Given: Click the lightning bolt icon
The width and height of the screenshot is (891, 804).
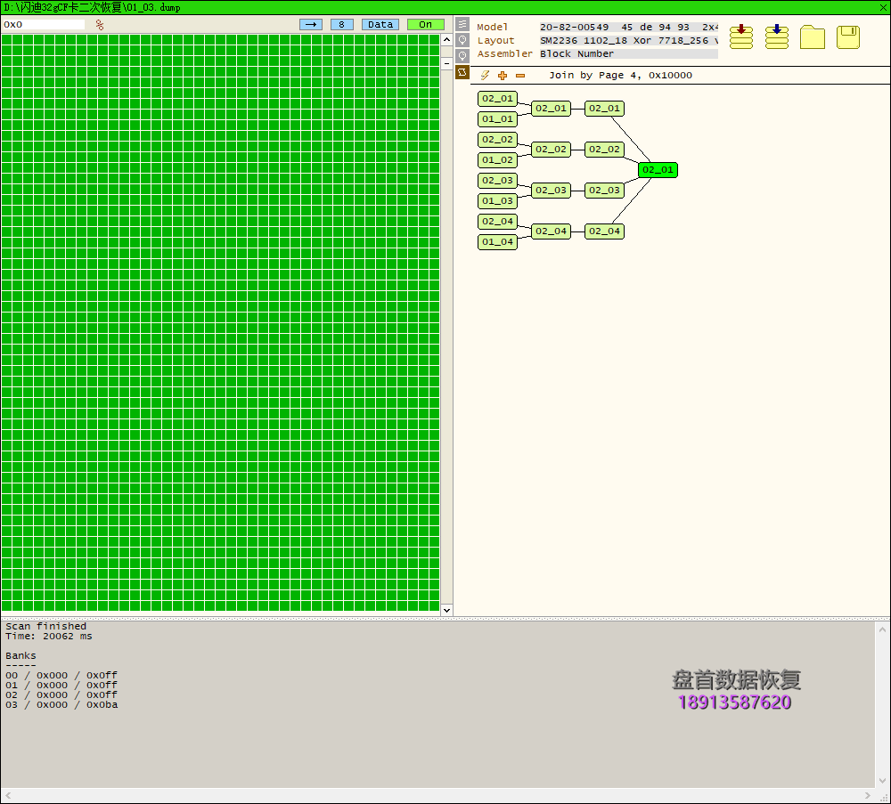Looking at the screenshot, I should click(x=485, y=75).
